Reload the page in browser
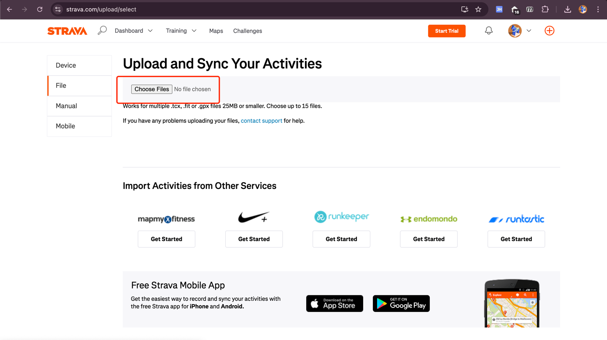This screenshot has width=607, height=340. pyautogui.click(x=40, y=9)
